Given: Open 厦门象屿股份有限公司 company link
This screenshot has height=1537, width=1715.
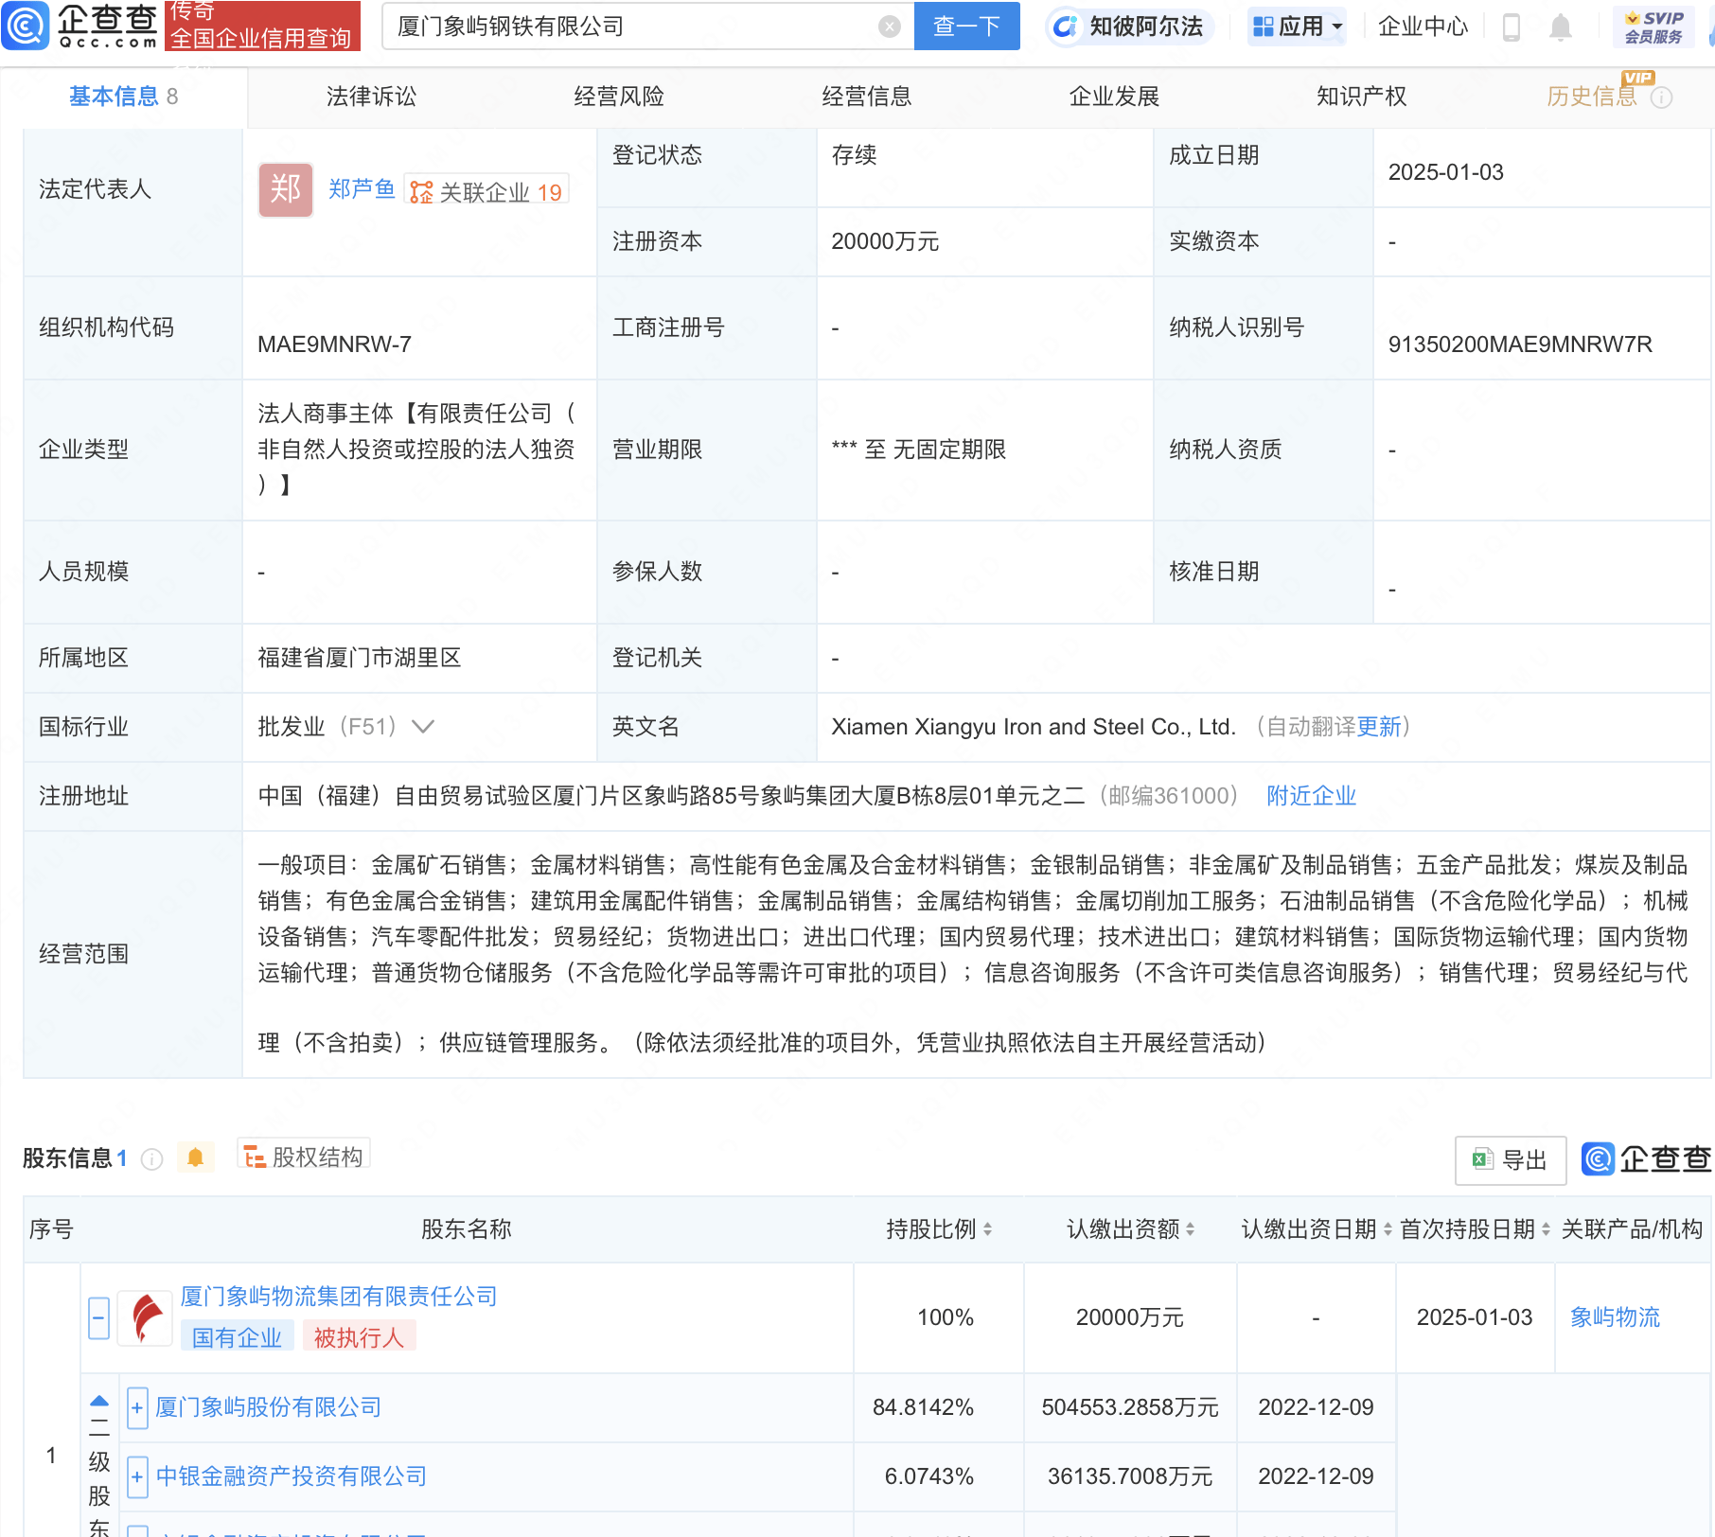Looking at the screenshot, I should pos(268,1407).
